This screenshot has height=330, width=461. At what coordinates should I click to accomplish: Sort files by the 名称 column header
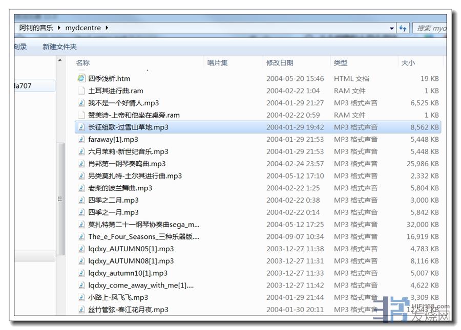[x=83, y=62]
